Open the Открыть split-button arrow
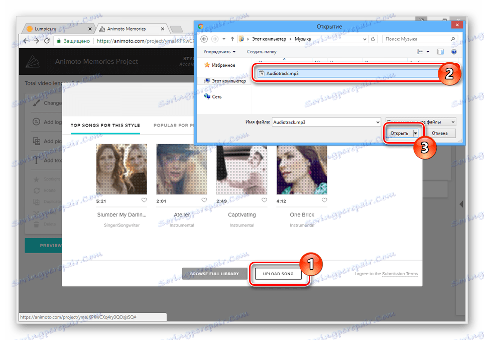This screenshot has height=340, width=484. (416, 133)
